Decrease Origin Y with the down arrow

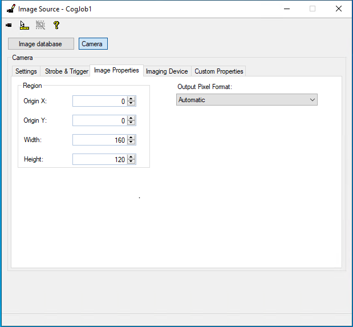(131, 123)
